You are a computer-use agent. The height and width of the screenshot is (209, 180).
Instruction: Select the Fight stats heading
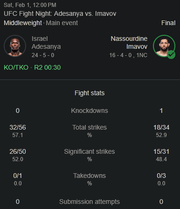coord(90,93)
